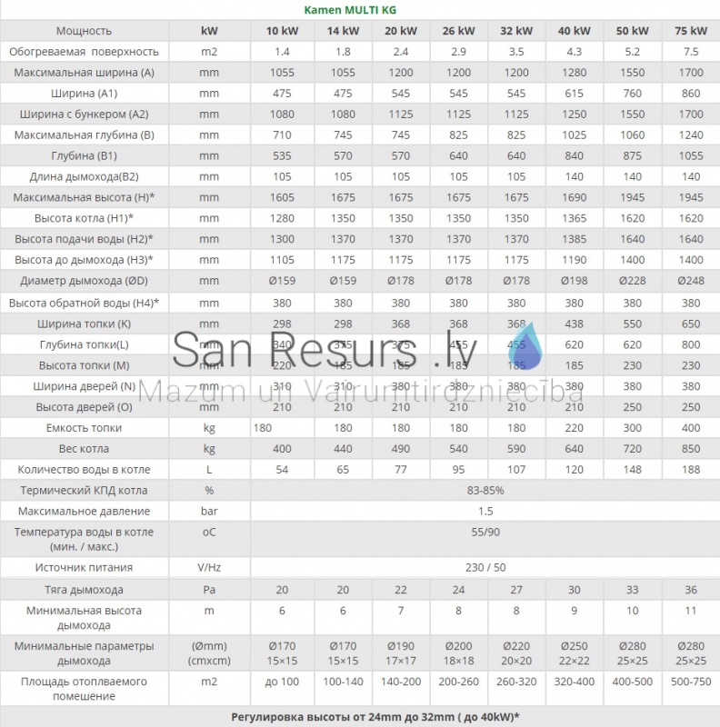Viewport: 720px width, 727px height.
Task: Click the 'Максимальная глубина (B)' row label
Action: click(x=84, y=134)
